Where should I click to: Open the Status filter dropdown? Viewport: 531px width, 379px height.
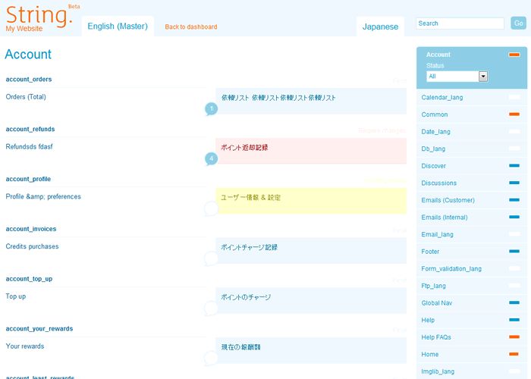pos(457,77)
